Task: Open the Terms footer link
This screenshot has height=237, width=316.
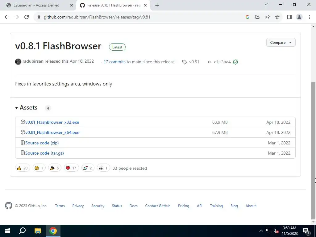Action: pos(60,206)
